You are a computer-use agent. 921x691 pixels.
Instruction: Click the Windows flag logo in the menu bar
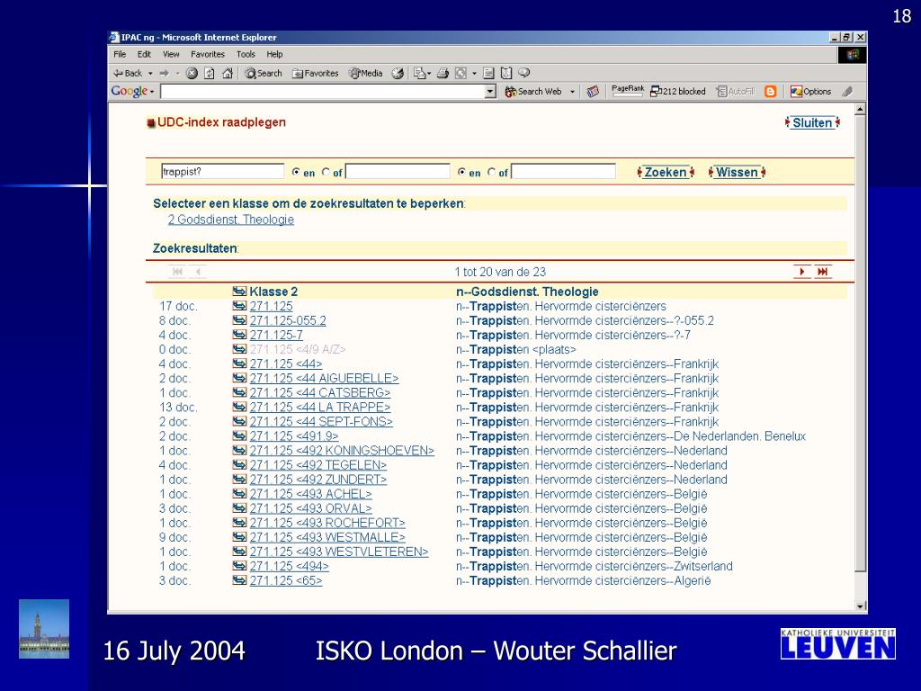pyautogui.click(x=853, y=55)
